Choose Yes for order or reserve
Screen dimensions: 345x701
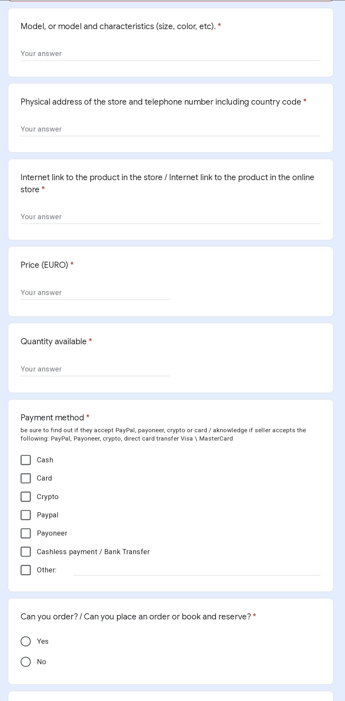pyautogui.click(x=26, y=641)
